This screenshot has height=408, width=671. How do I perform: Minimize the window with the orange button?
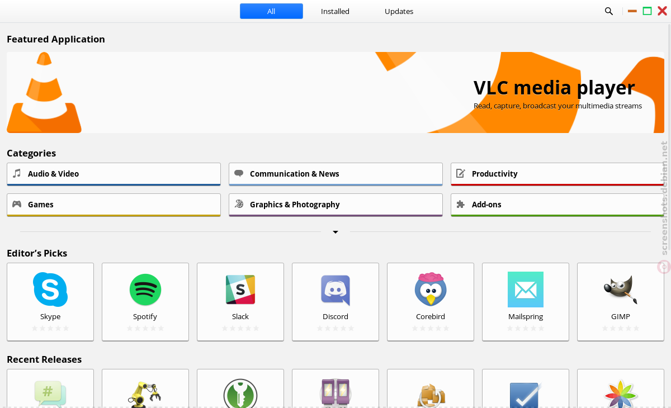coord(632,11)
